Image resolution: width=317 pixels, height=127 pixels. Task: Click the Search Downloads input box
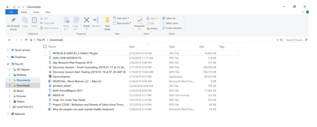tap(296, 40)
